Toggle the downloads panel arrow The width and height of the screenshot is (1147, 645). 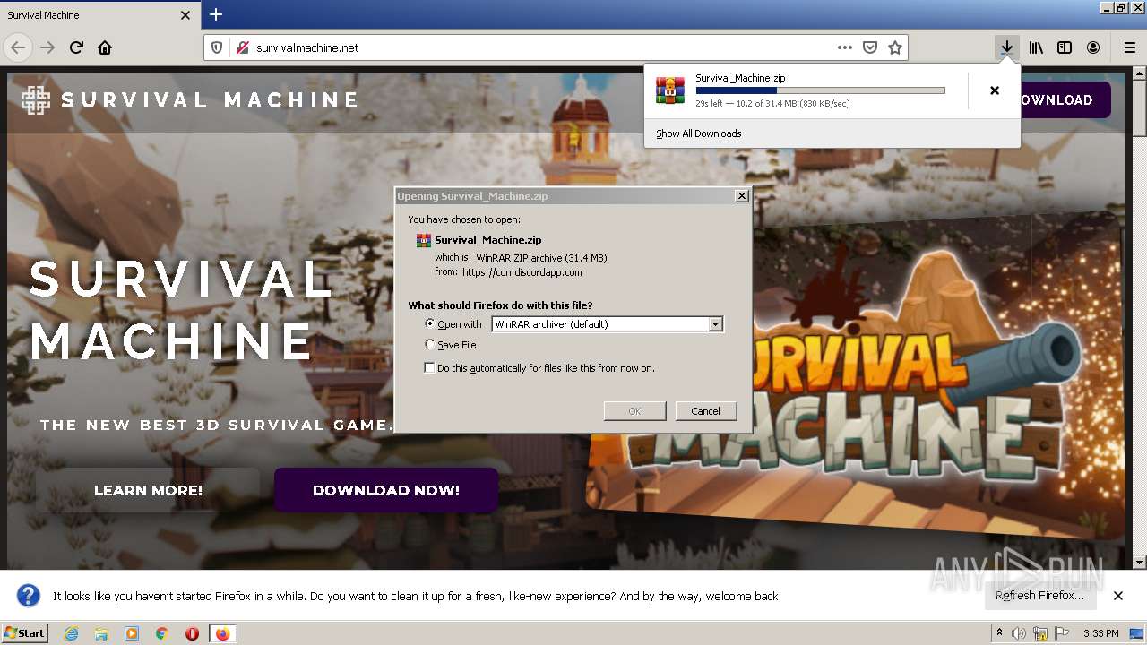coord(1007,47)
